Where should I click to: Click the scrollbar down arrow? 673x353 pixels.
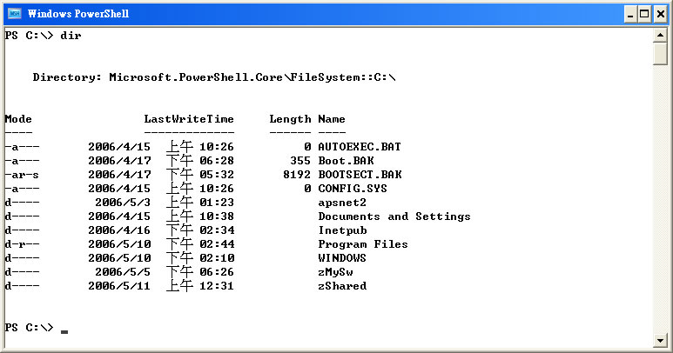click(x=660, y=339)
